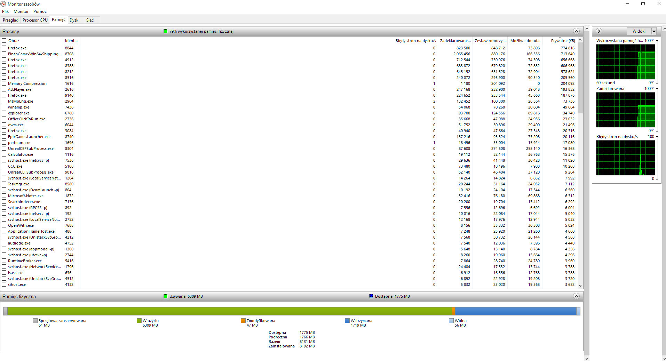Viewport: 666px width, 361px height.
Task: Collapse the Pamięć fizyczna section chevron
Action: [x=576, y=296]
